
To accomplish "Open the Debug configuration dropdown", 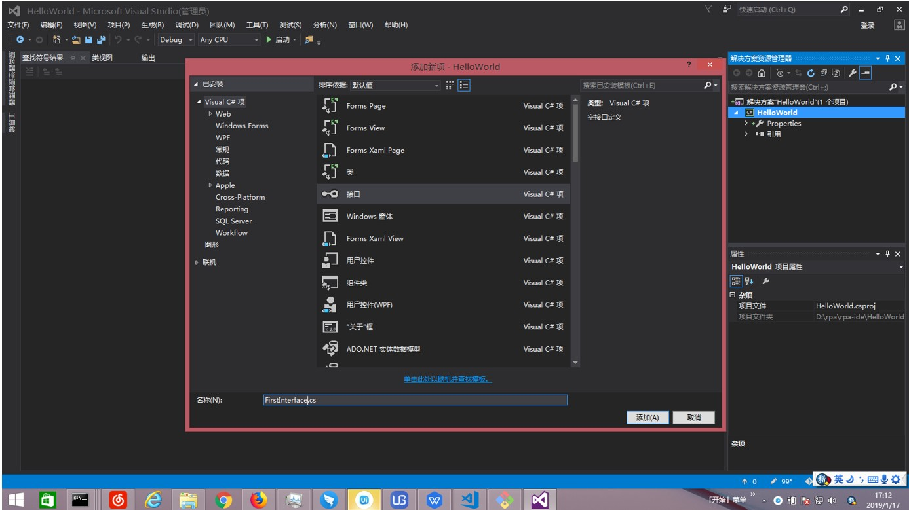I will (x=176, y=40).
